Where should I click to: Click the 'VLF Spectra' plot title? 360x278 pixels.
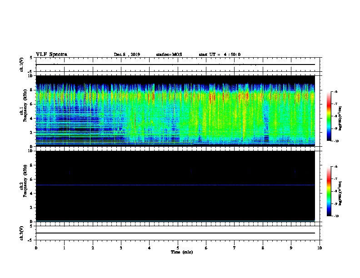pyautogui.click(x=51, y=55)
